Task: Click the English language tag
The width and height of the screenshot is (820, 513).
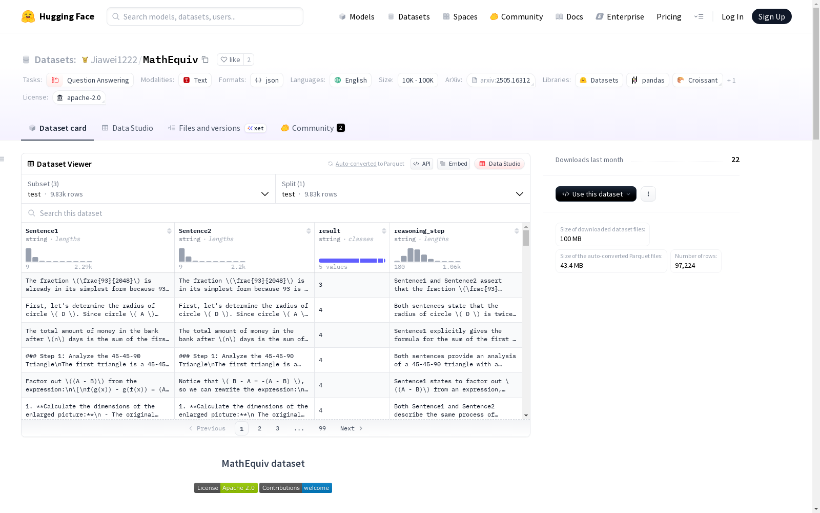Action: (x=351, y=80)
